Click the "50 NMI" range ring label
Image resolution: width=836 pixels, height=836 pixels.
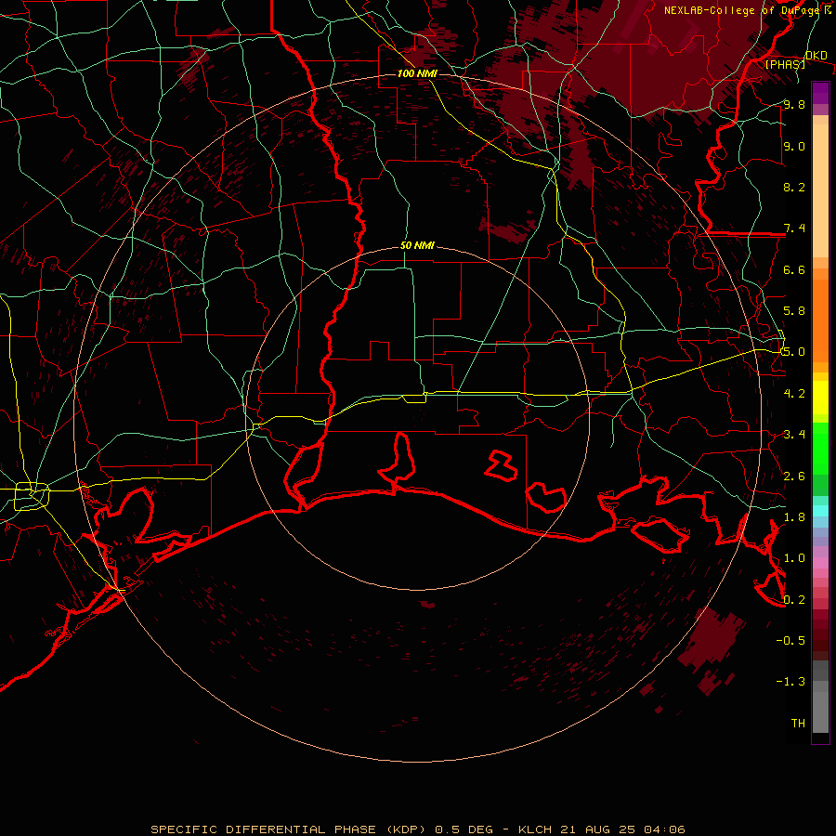(x=417, y=246)
